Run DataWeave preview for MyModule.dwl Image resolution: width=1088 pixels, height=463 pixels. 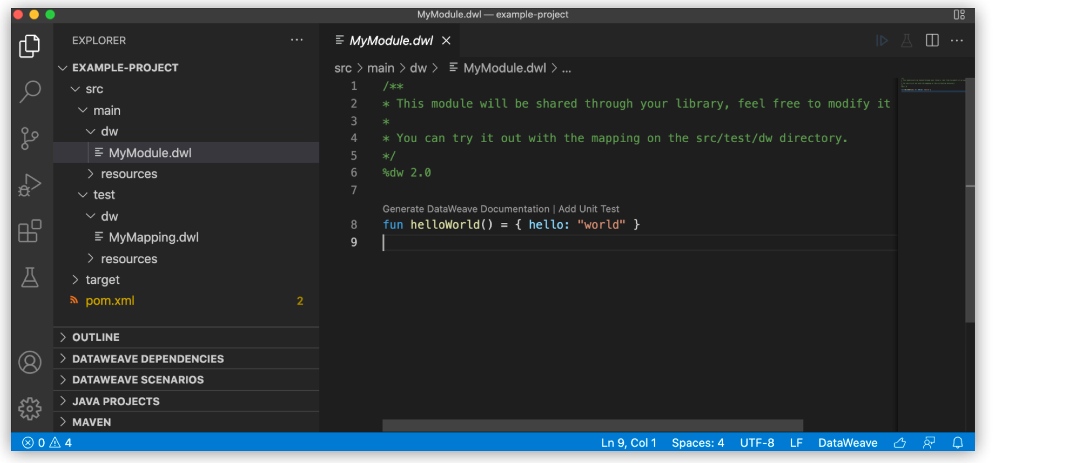[882, 41]
